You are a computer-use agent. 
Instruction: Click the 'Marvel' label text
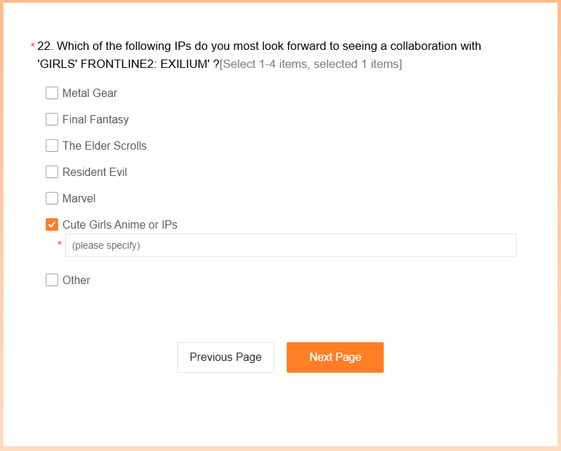tap(79, 198)
